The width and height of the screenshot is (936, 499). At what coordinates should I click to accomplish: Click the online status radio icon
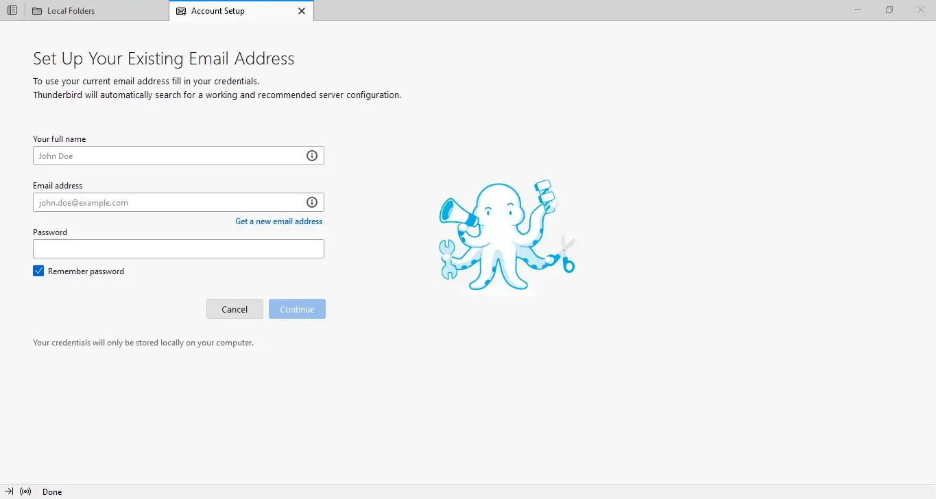tap(25, 491)
